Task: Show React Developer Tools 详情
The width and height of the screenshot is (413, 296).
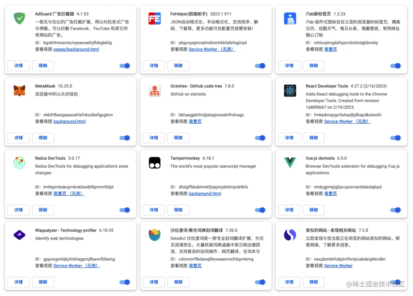Action: (289, 138)
